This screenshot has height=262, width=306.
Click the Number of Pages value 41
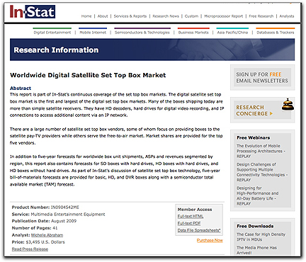55,228
